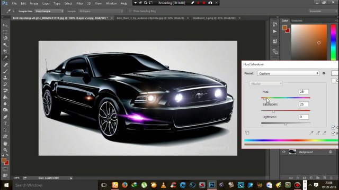Switch to the Starburst_3.png document tab
The image size is (339, 190).
coord(214,18)
